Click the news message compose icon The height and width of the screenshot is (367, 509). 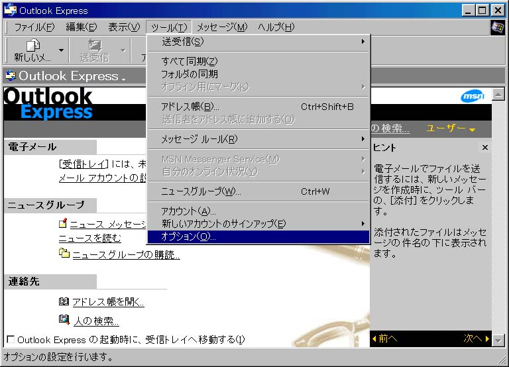coord(63,223)
